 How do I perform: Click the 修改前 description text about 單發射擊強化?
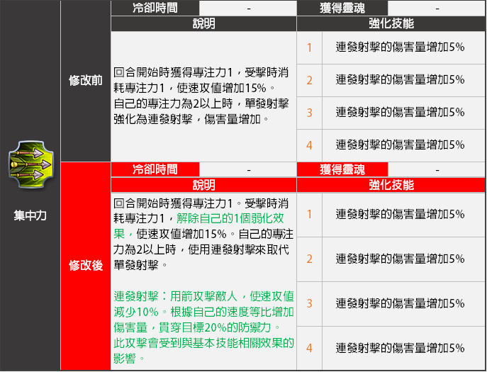[x=198, y=111]
